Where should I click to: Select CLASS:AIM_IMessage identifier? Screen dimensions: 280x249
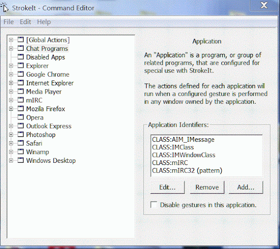pyautogui.click(x=183, y=139)
